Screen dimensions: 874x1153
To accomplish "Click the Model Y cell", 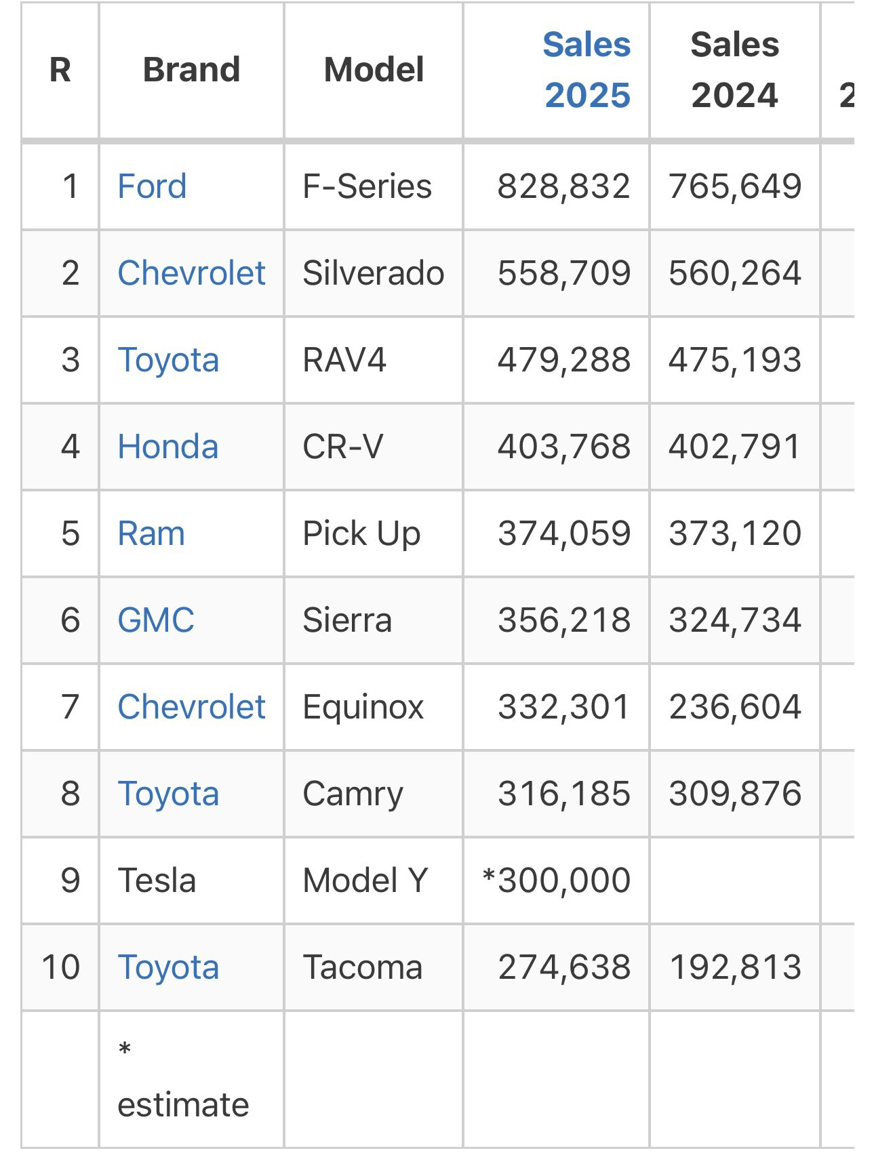I will coord(365,881).
